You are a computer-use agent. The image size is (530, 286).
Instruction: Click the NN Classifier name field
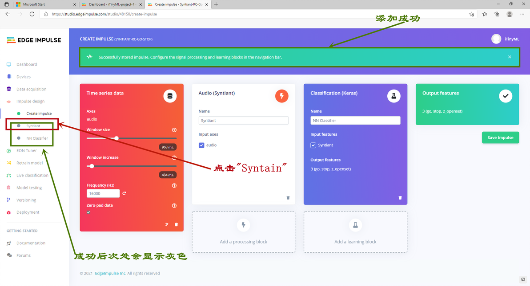click(355, 121)
